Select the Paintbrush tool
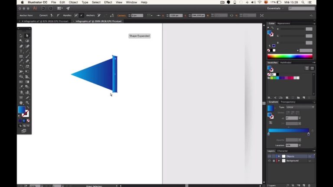Viewport: 333px width, 187px height. [x=27, y=56]
